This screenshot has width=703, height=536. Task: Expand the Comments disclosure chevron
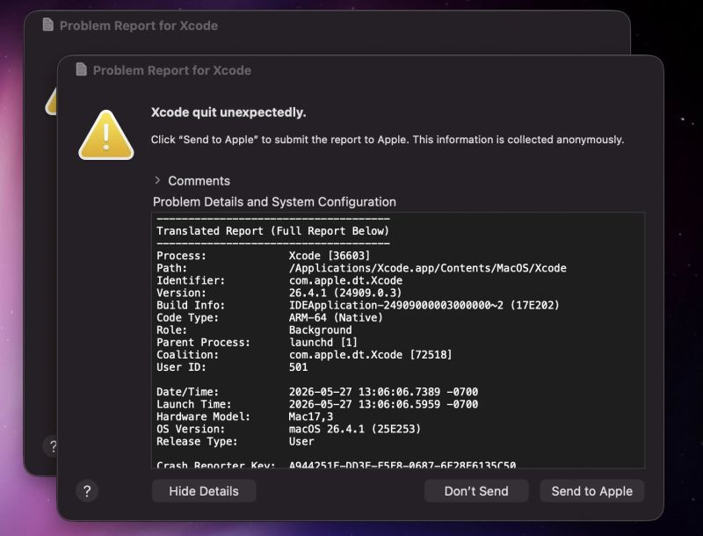(x=157, y=180)
